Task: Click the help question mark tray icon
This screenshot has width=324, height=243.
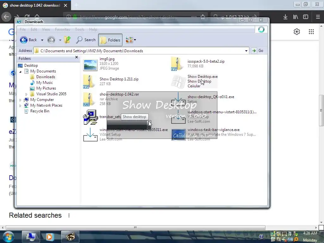Action: [x=261, y=237]
